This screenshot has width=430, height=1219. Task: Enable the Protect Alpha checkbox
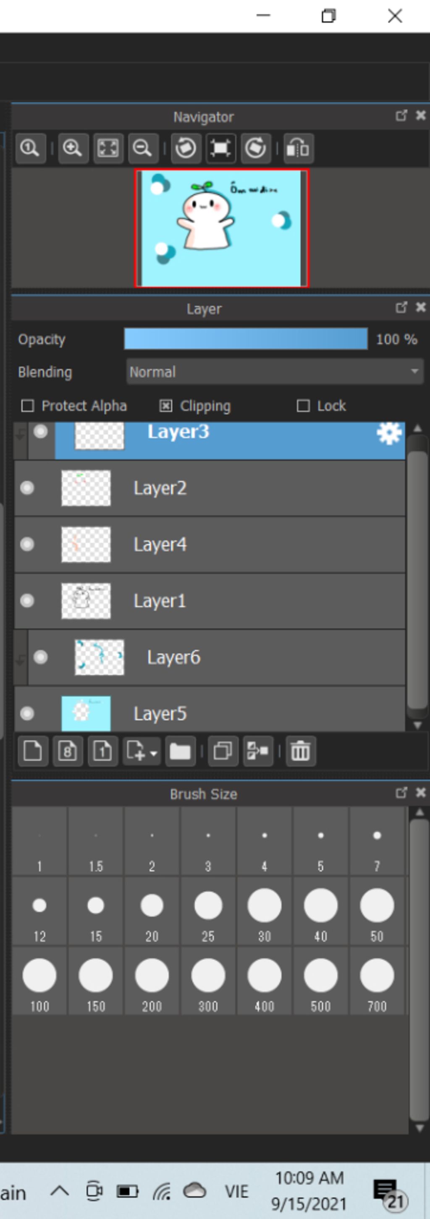(x=28, y=406)
